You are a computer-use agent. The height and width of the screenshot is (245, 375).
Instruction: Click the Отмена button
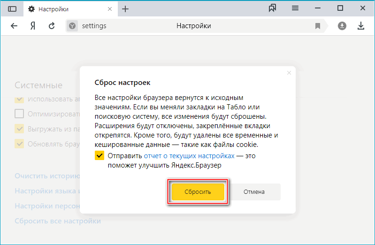254,191
